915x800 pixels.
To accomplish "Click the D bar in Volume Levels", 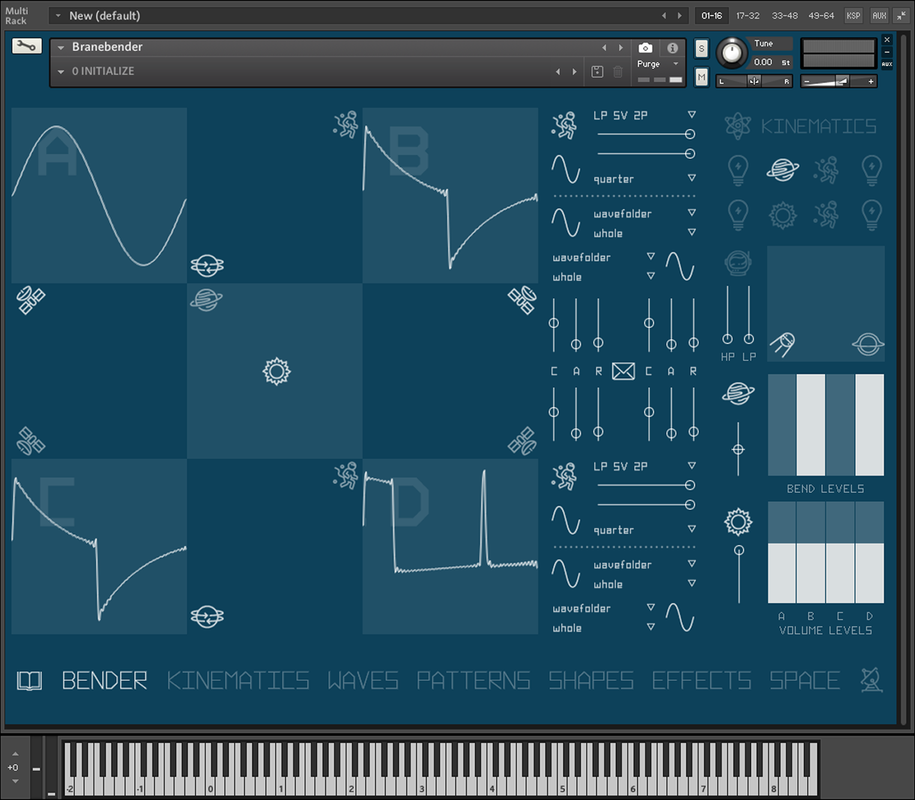I will pyautogui.click(x=869, y=553).
